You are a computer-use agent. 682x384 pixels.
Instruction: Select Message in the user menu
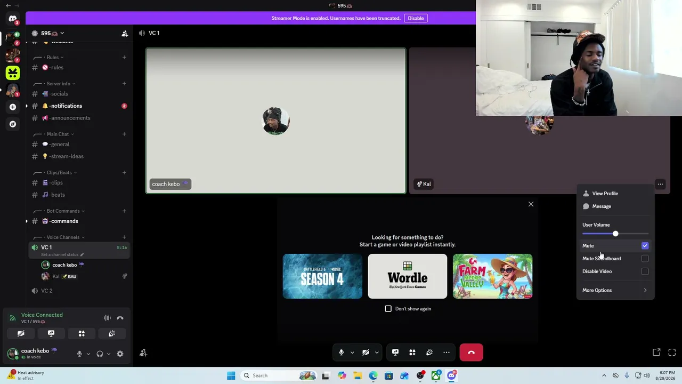point(615,206)
